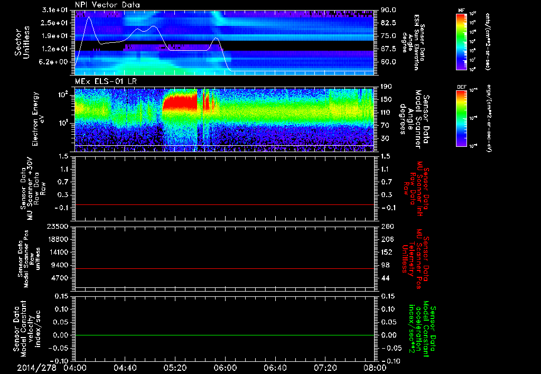Click the "1.9e+01" sector tick value
The height and width of the screenshot is (374, 541).
coord(55,36)
